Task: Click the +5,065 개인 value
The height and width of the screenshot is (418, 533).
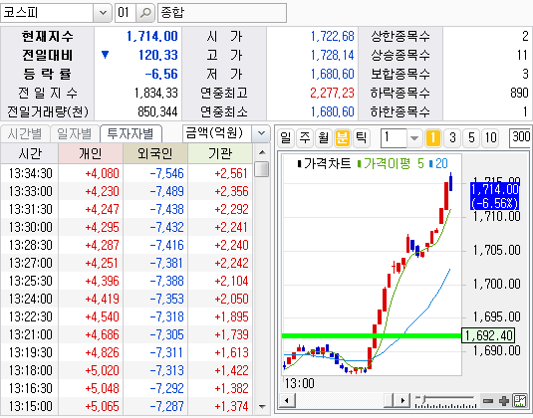Action: [x=102, y=406]
